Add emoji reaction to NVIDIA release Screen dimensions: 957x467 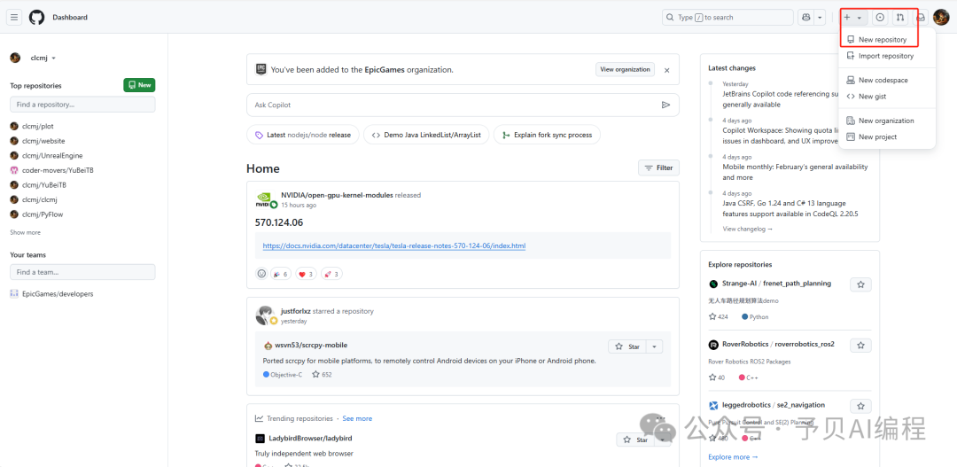pyautogui.click(x=261, y=274)
